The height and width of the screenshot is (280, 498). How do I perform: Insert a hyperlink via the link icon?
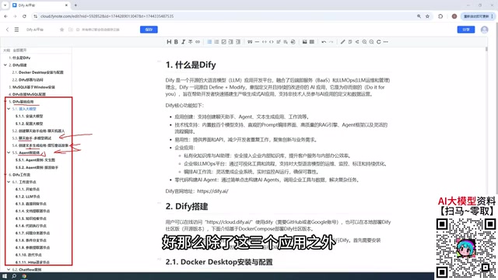click(198, 42)
